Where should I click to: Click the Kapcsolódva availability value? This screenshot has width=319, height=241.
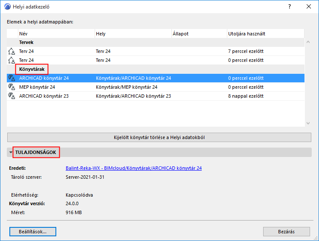pos(79,195)
